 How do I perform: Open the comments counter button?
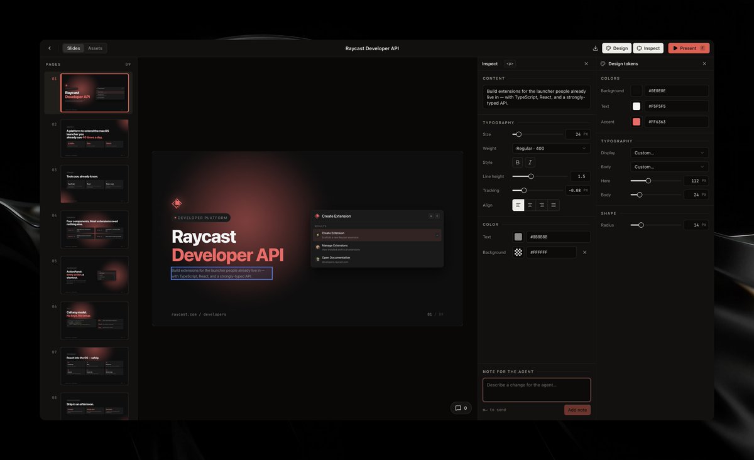tap(461, 408)
